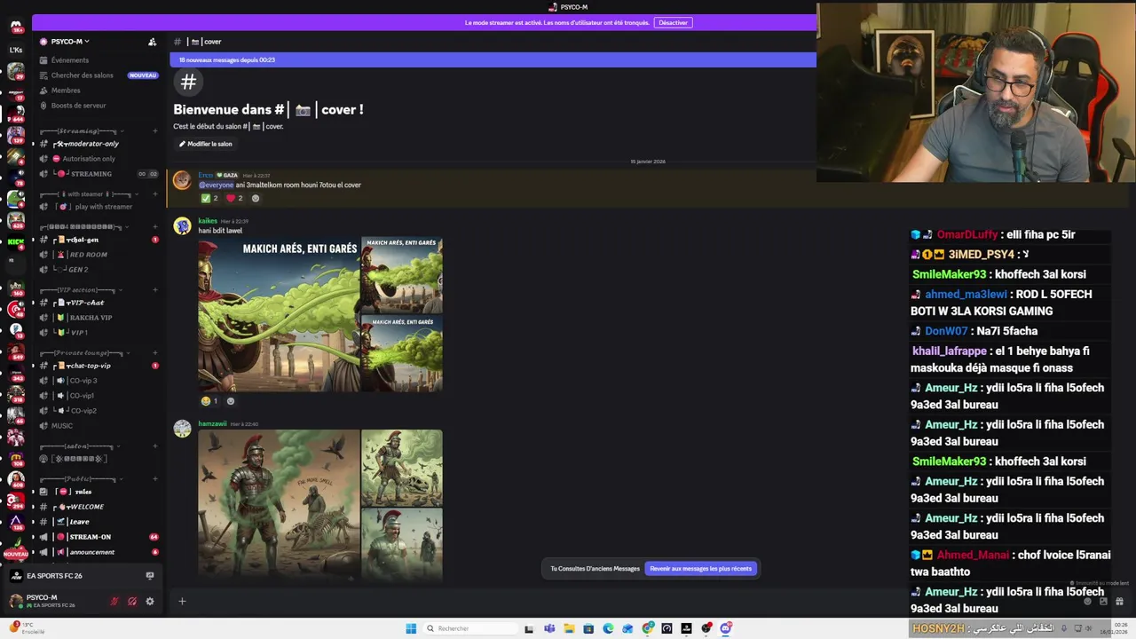
Task: Disable streamer mode with Désactiver button
Action: click(673, 22)
